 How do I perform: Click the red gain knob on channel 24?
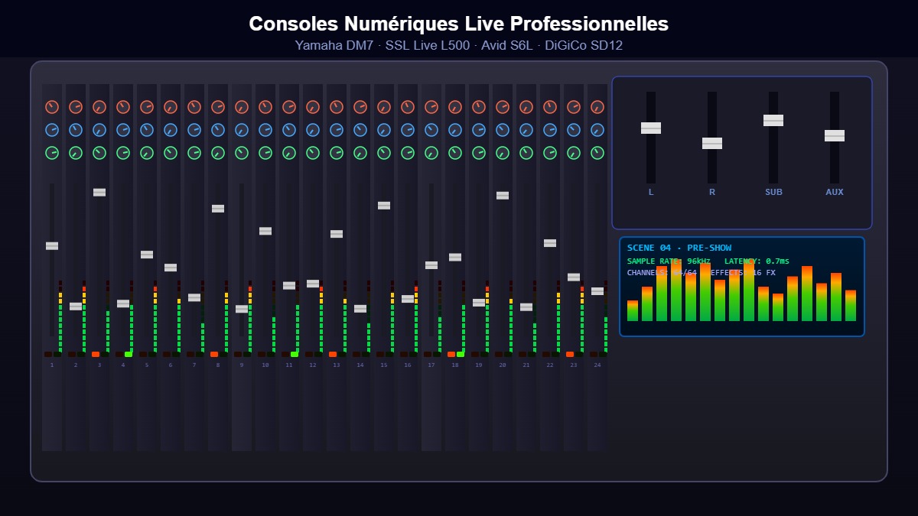[x=597, y=106]
